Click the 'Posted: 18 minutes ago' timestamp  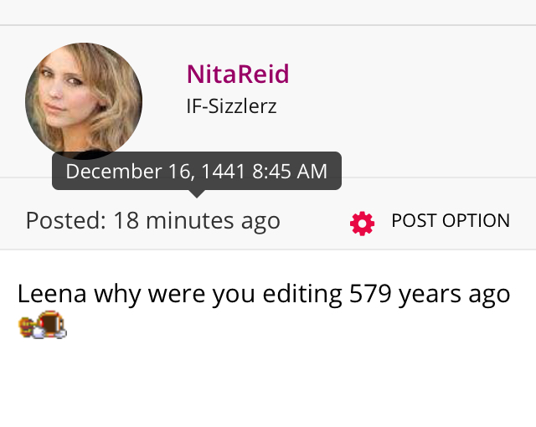152,221
